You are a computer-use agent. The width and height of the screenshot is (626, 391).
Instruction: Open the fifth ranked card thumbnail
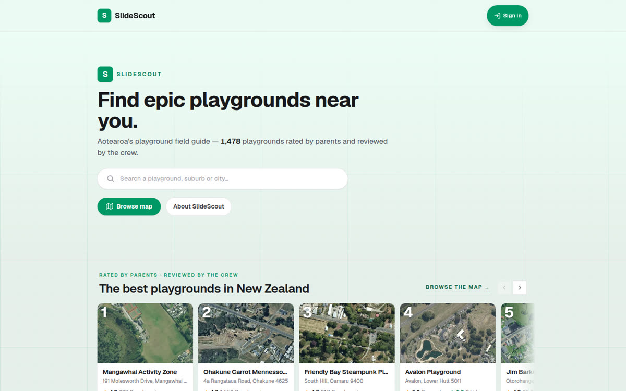517,333
